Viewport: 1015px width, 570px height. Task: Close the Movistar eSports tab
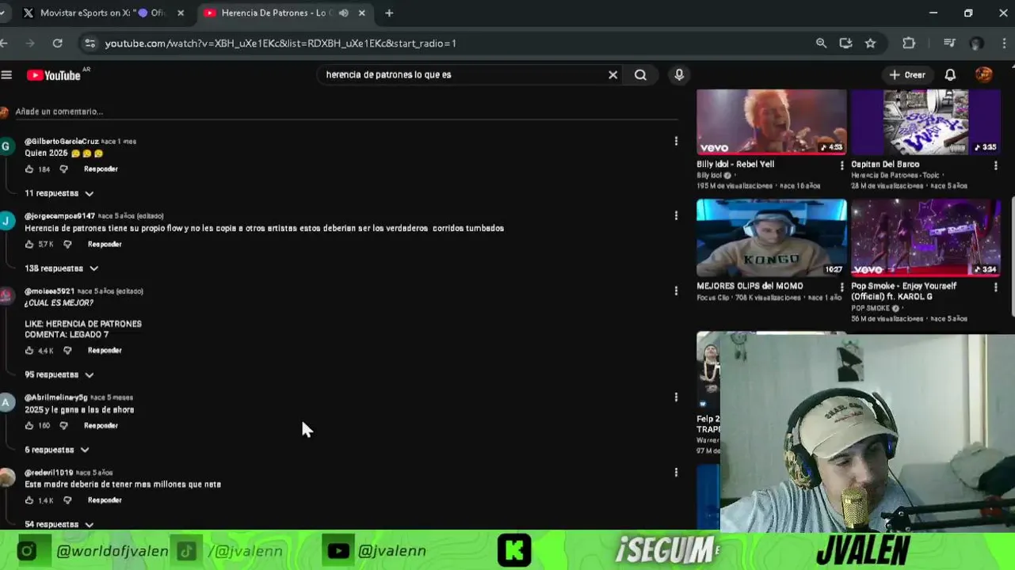point(180,13)
